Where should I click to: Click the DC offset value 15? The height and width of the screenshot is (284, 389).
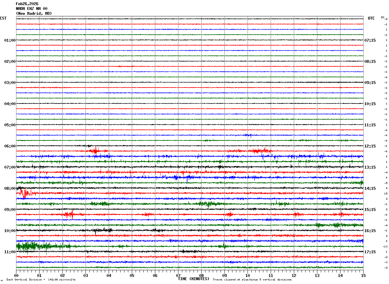point(386,194)
